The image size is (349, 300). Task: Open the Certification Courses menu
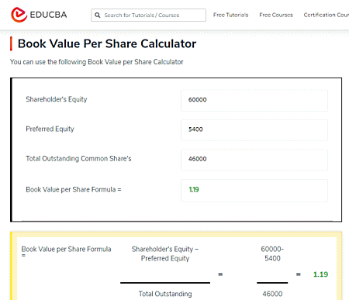pyautogui.click(x=327, y=15)
